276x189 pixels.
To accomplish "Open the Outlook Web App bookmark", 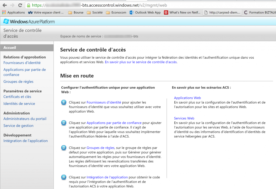I will click(x=145, y=12).
